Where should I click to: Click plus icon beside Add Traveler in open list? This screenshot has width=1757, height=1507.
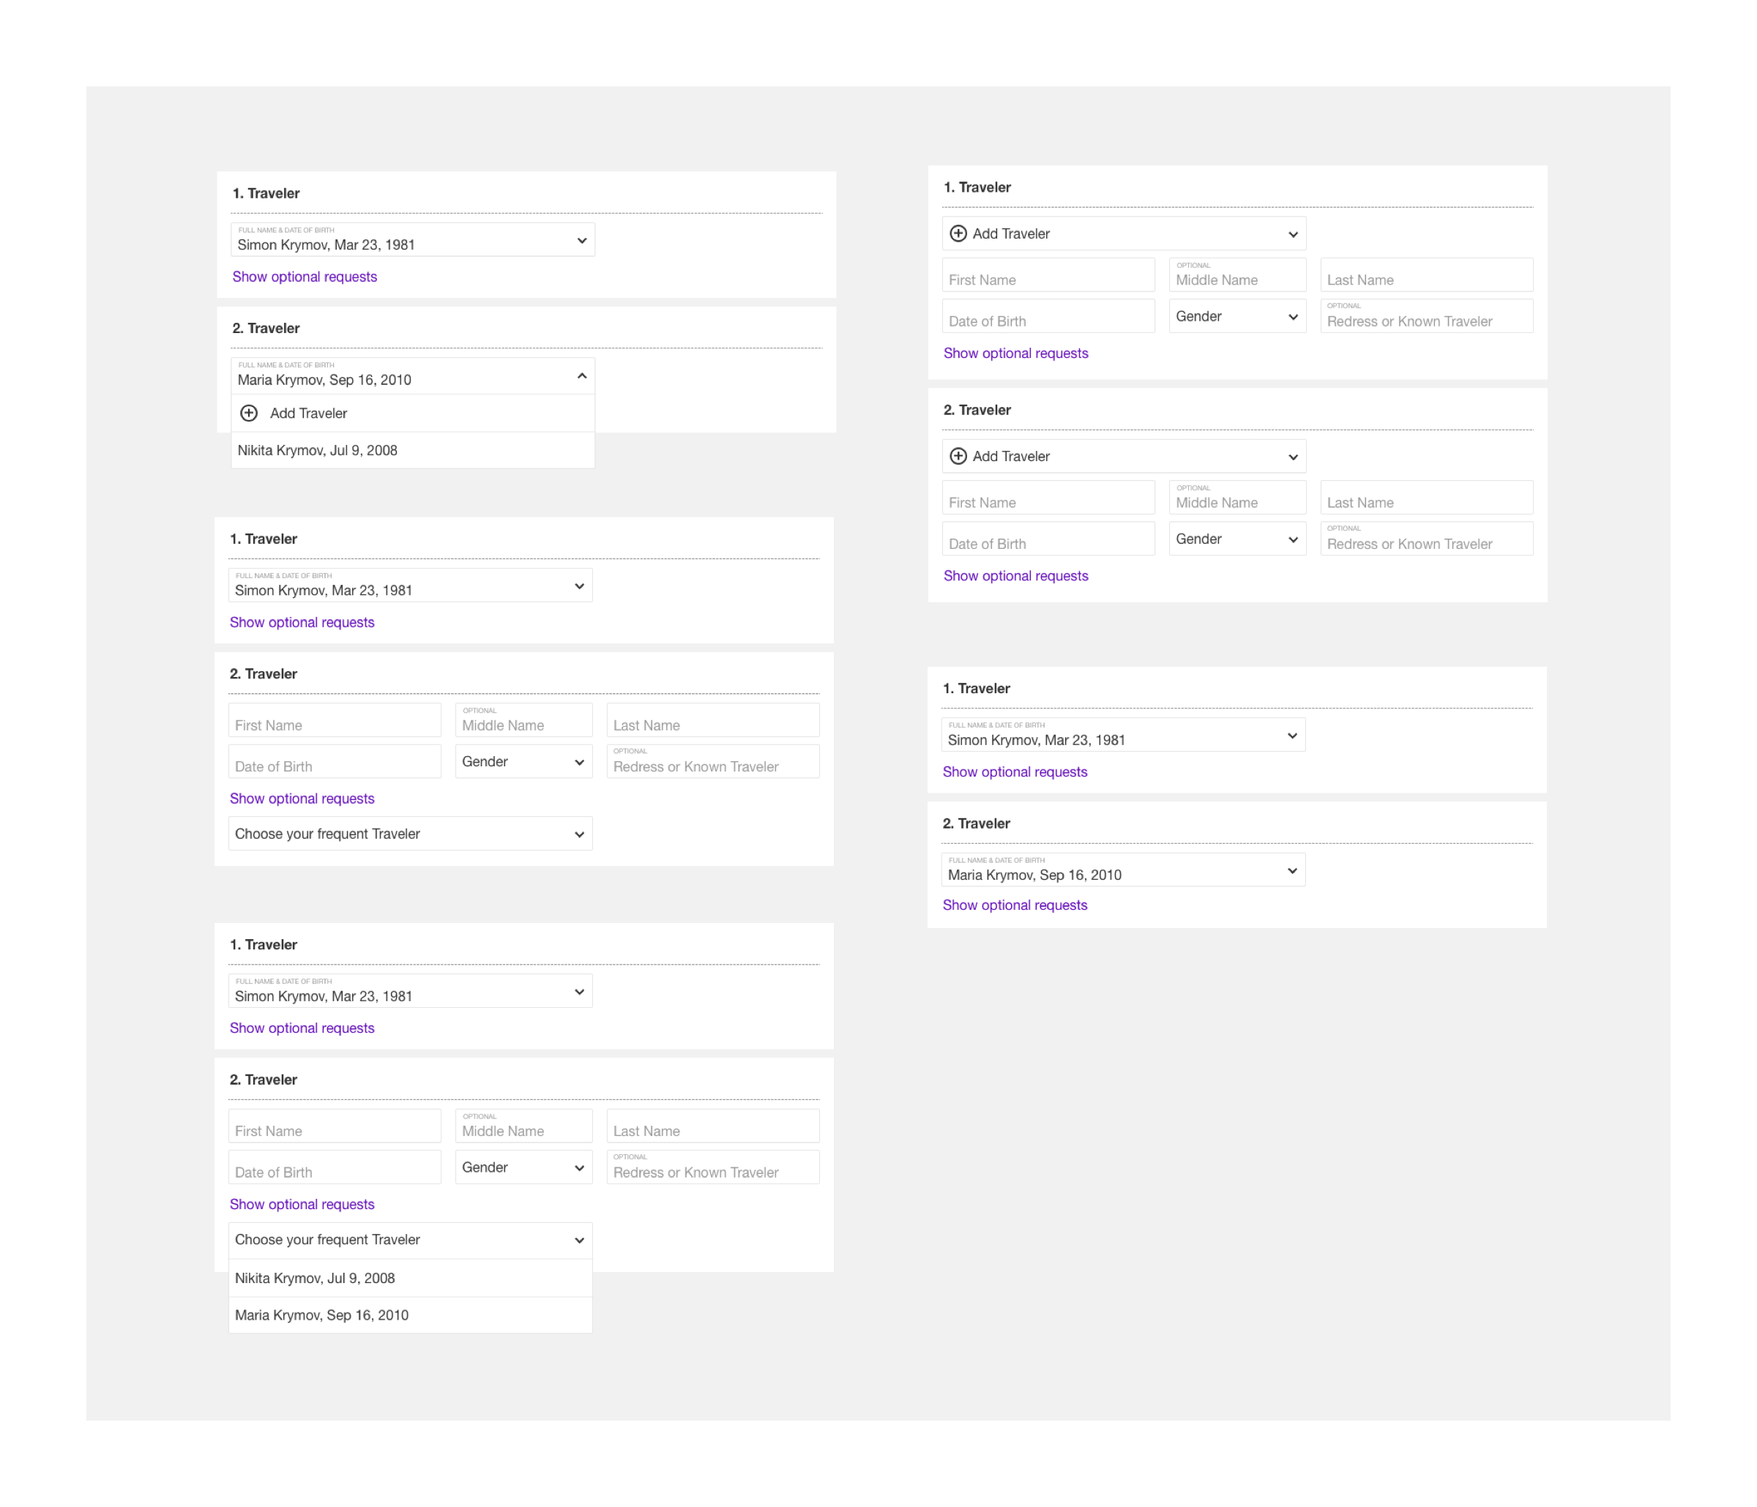(x=248, y=414)
